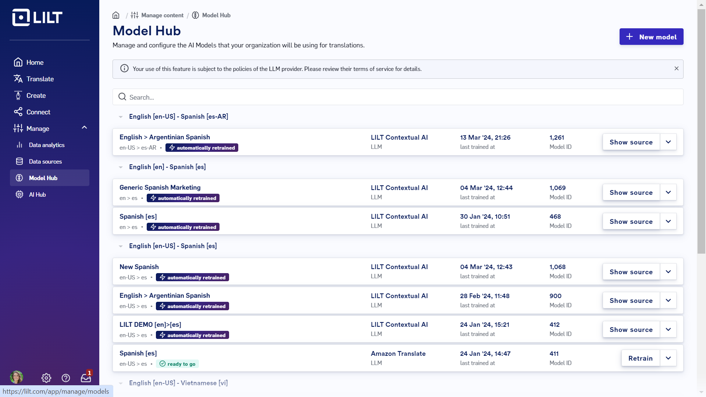Image resolution: width=706 pixels, height=397 pixels.
Task: Click the ready to go status badge
Action: [178, 364]
